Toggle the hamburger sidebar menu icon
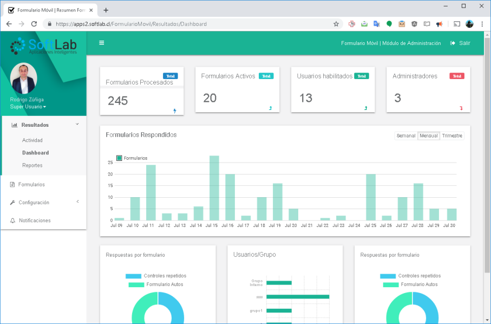 (x=101, y=43)
